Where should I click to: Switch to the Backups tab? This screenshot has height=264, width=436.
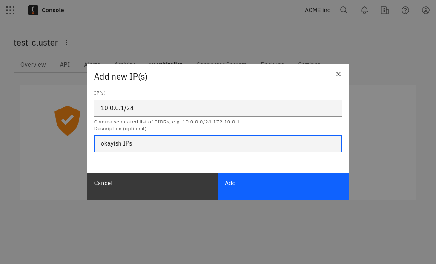pyautogui.click(x=272, y=64)
